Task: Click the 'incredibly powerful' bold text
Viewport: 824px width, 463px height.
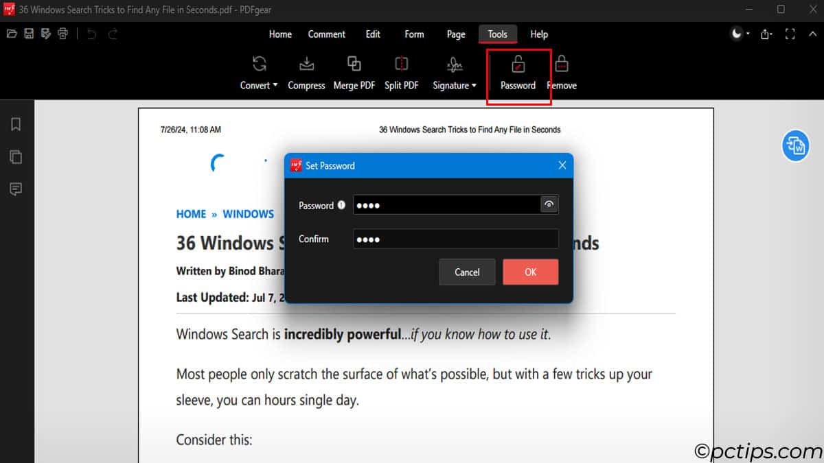Action: pyautogui.click(x=342, y=335)
